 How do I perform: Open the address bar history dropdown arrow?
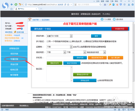(71, 4)
